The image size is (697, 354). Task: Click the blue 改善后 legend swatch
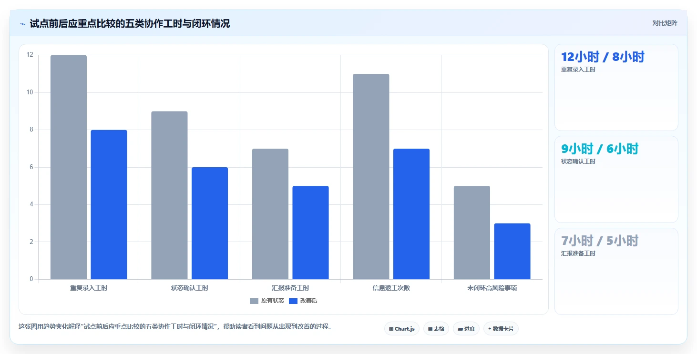(x=293, y=301)
